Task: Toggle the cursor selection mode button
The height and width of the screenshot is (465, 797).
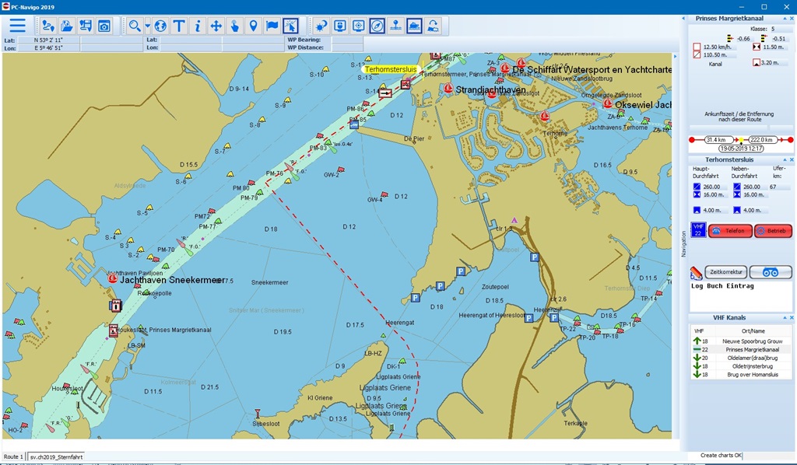Action: (x=290, y=26)
